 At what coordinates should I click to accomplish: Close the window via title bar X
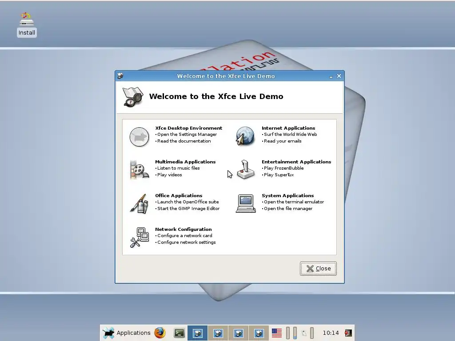click(x=339, y=76)
